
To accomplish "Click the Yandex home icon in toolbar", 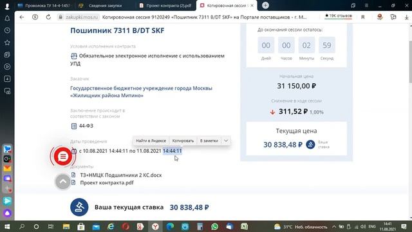I will (35, 17).
